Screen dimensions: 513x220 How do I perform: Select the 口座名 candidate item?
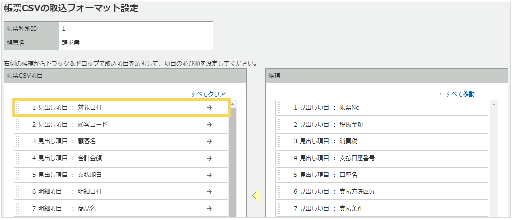coord(381,175)
